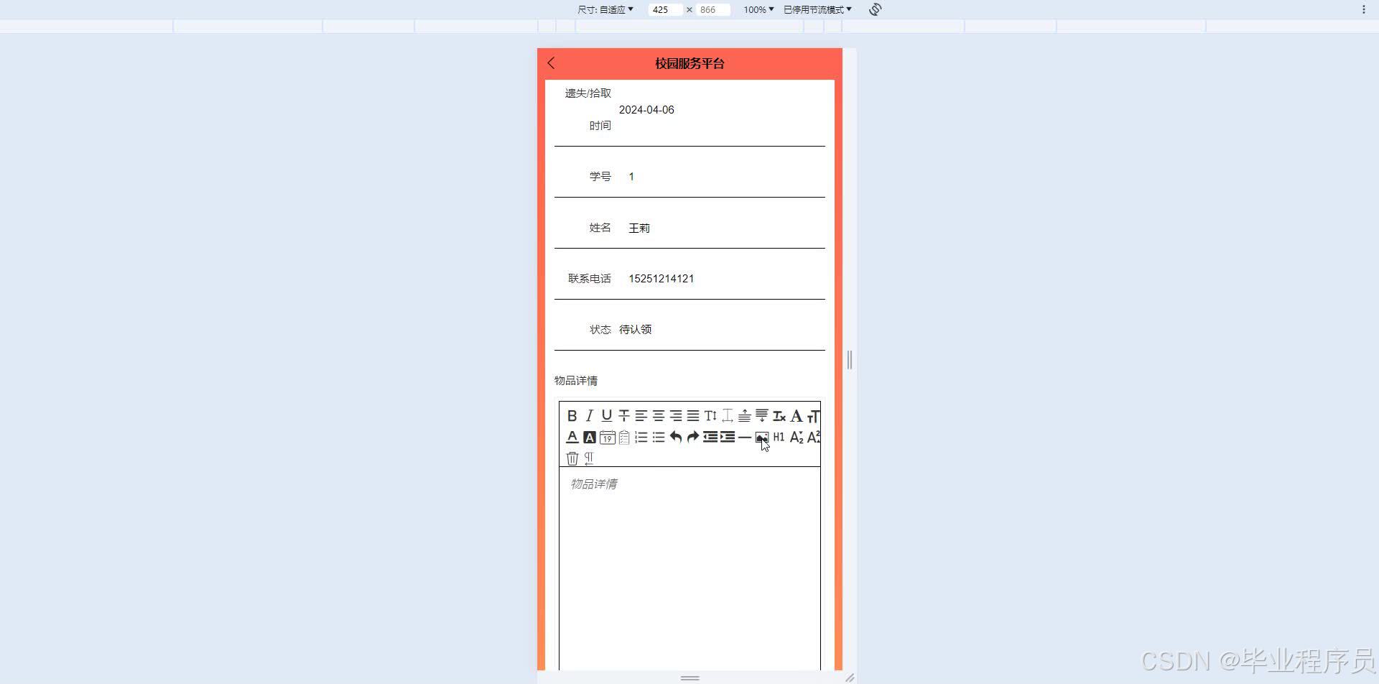
Task: Undo last edit in editor
Action: tap(675, 437)
